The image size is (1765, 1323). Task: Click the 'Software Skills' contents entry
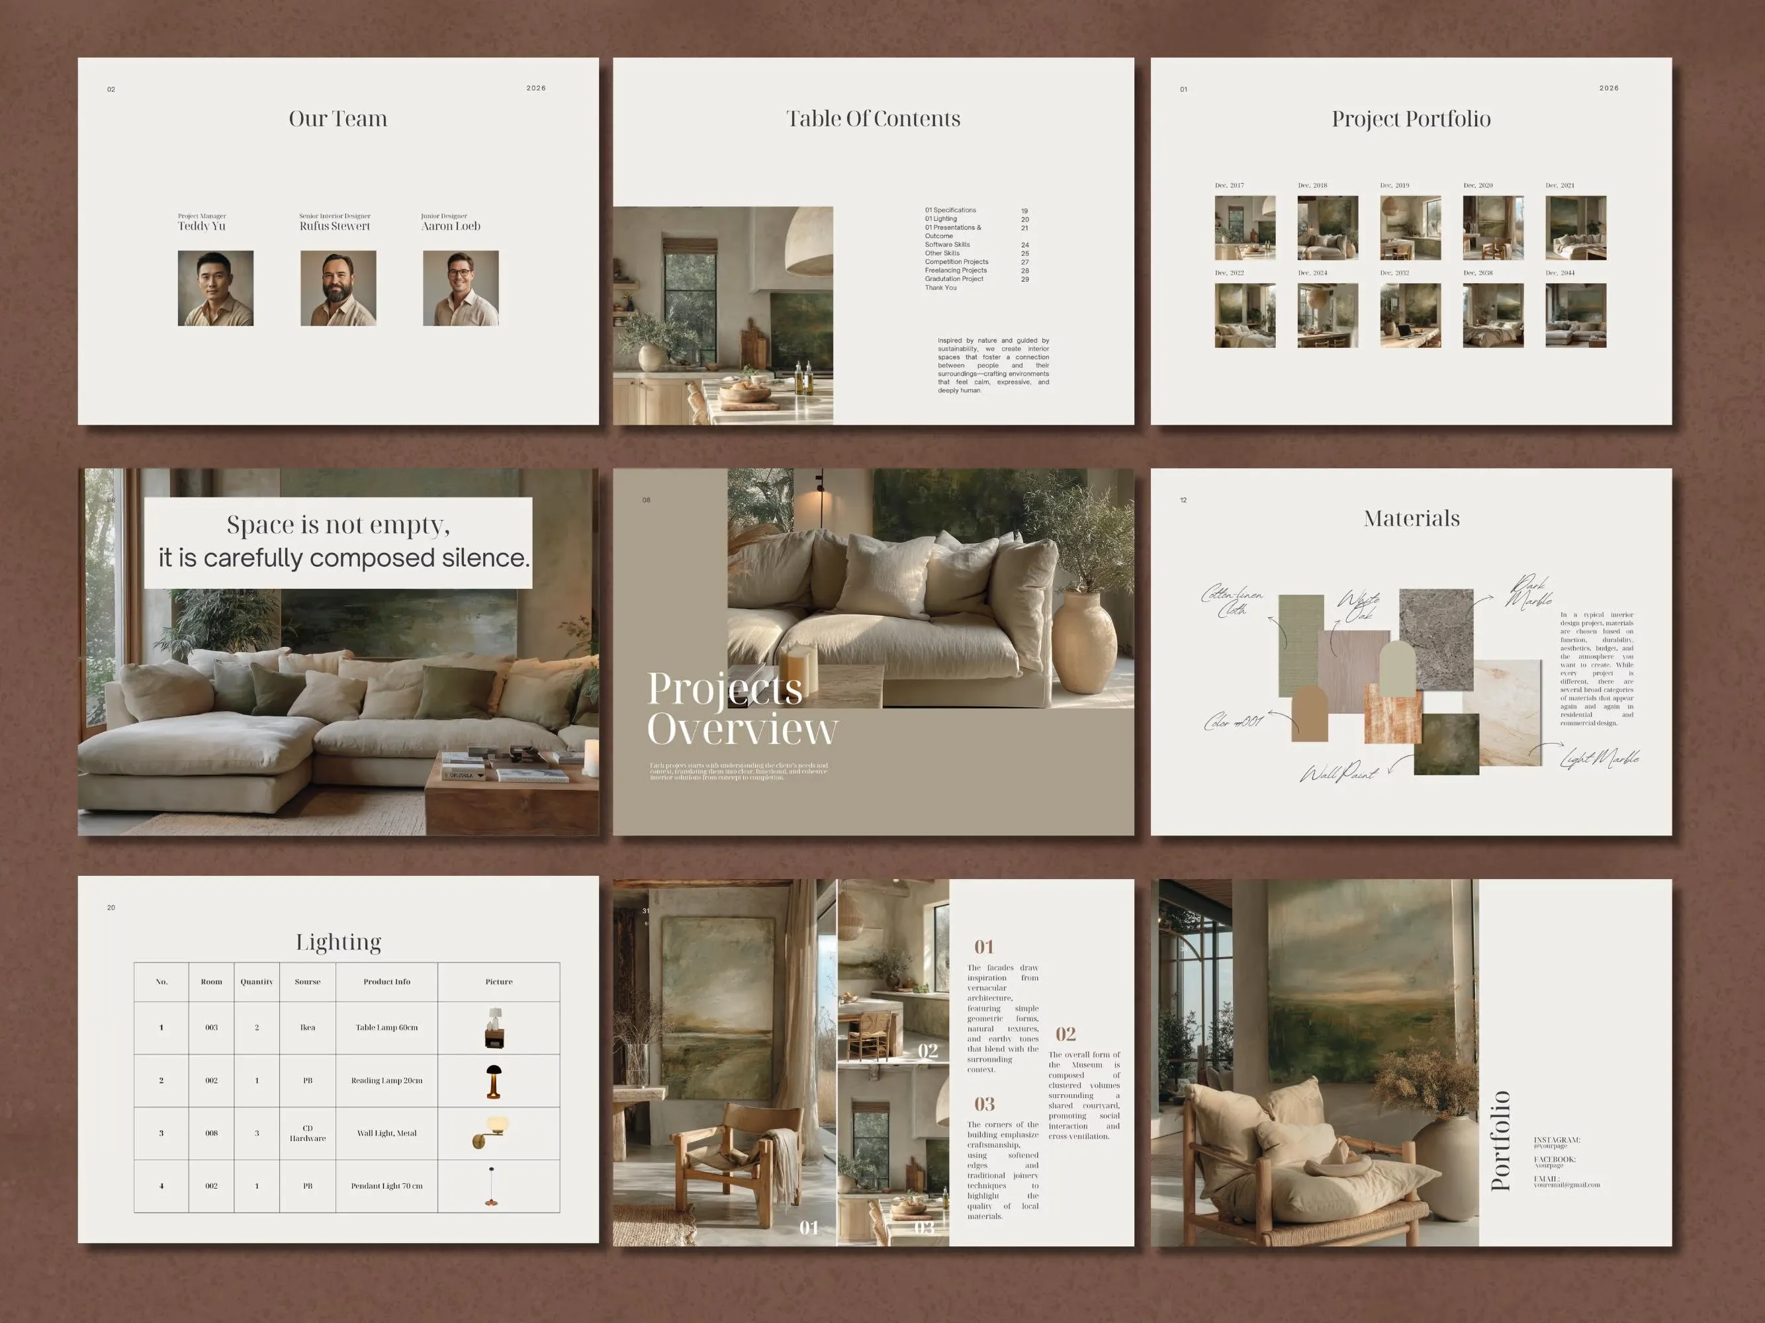(947, 245)
